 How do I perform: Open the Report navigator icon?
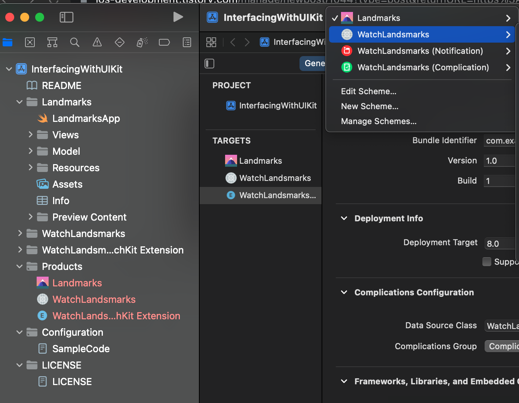coord(187,42)
